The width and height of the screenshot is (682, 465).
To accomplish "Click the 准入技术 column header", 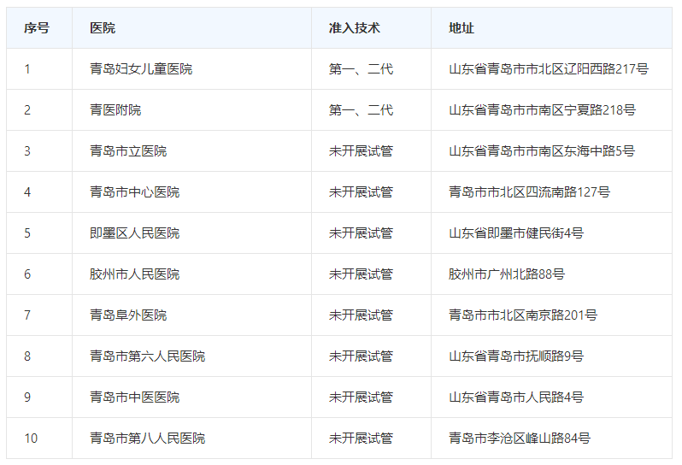I will [x=354, y=28].
